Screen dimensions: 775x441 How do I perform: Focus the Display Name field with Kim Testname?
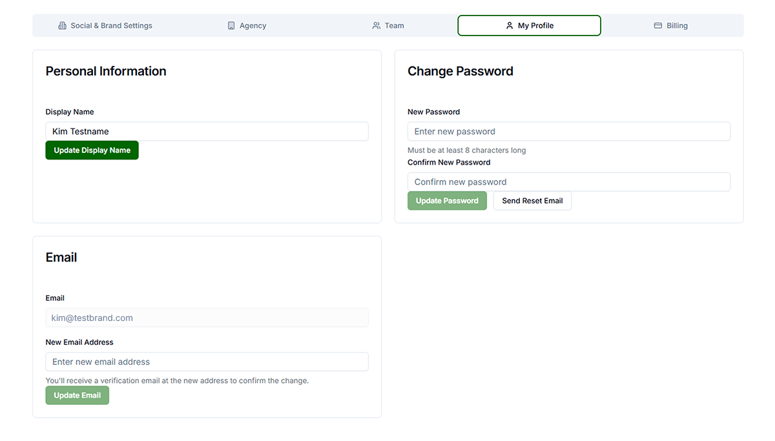pyautogui.click(x=207, y=132)
